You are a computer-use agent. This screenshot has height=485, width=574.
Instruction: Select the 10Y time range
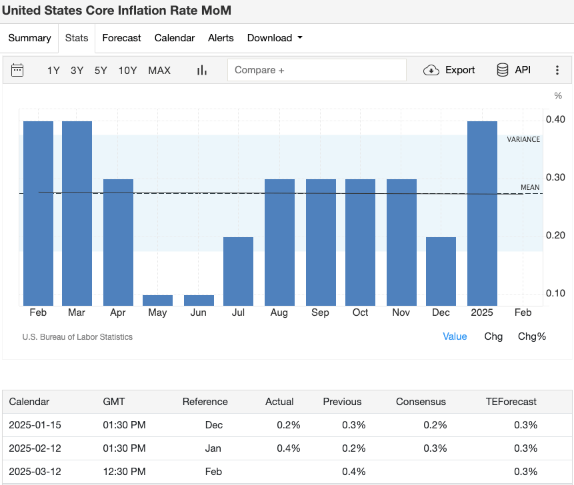tap(127, 70)
